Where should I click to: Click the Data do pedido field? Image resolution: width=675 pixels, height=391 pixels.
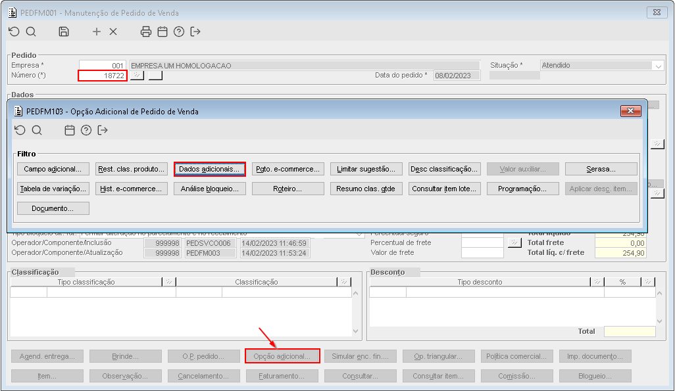point(457,76)
